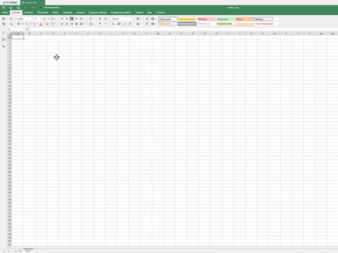Undo the last action
Screen dimensions: 338x253
pos(25,8)
